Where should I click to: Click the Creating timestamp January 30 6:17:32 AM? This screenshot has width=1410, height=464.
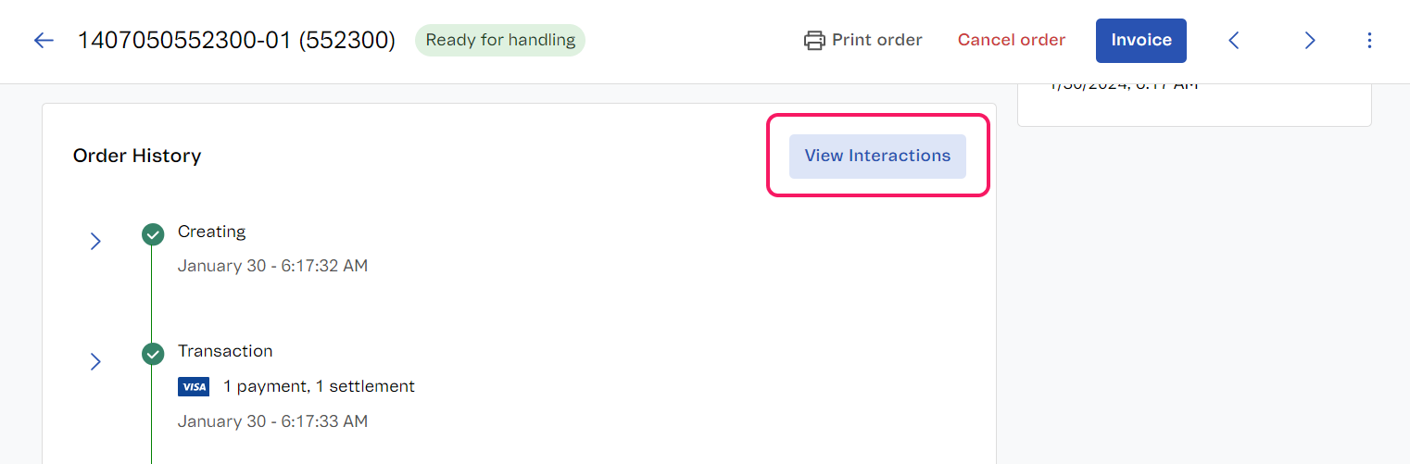click(272, 267)
